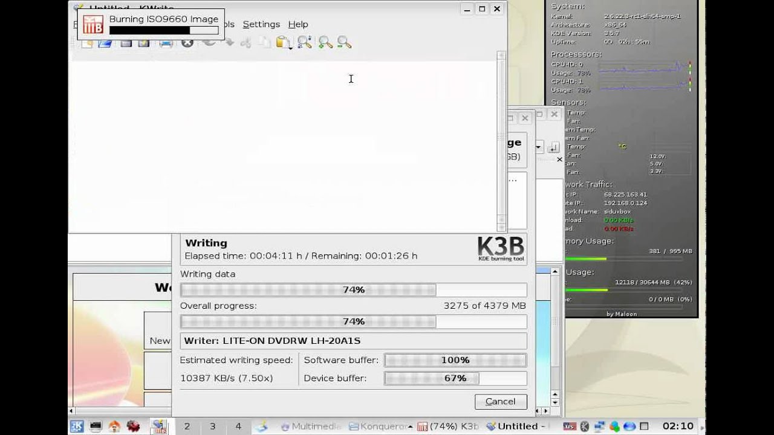Click the US flag keyboard layout tray icon

(x=570, y=427)
